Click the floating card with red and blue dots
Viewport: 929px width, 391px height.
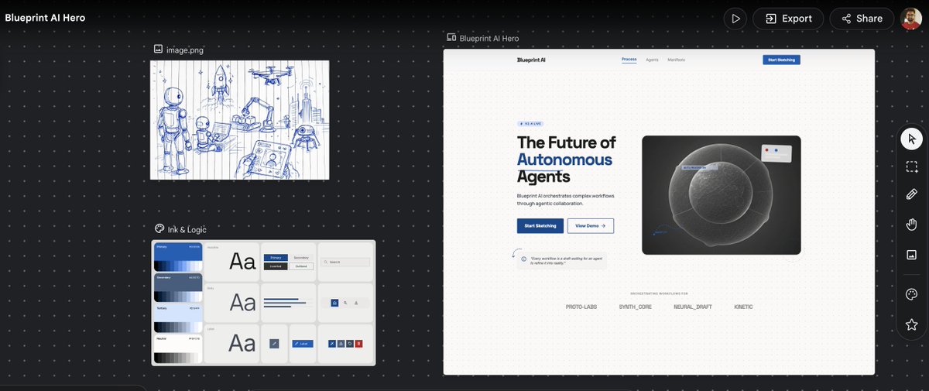click(776, 153)
